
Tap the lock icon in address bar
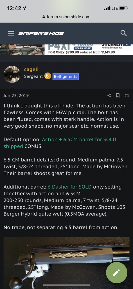(44, 17)
